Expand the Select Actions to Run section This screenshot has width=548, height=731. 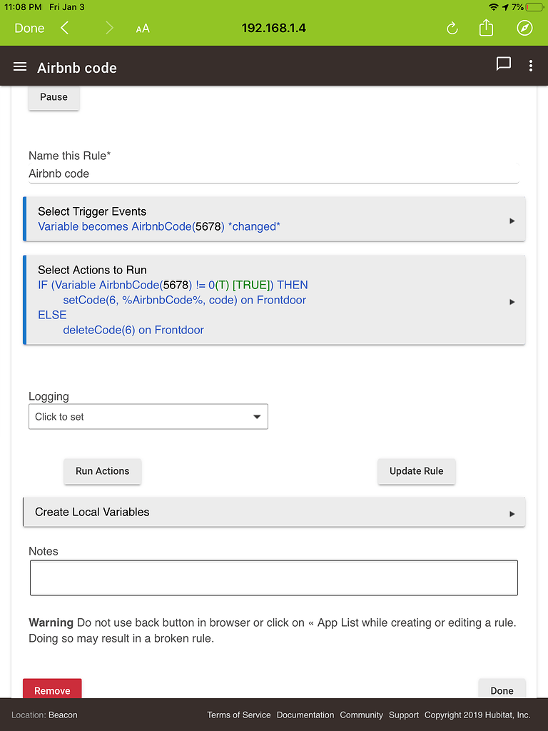(275, 300)
